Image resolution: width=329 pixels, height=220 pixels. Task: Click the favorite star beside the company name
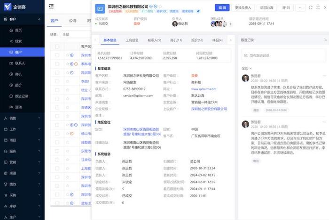pyautogui.click(x=160, y=7)
